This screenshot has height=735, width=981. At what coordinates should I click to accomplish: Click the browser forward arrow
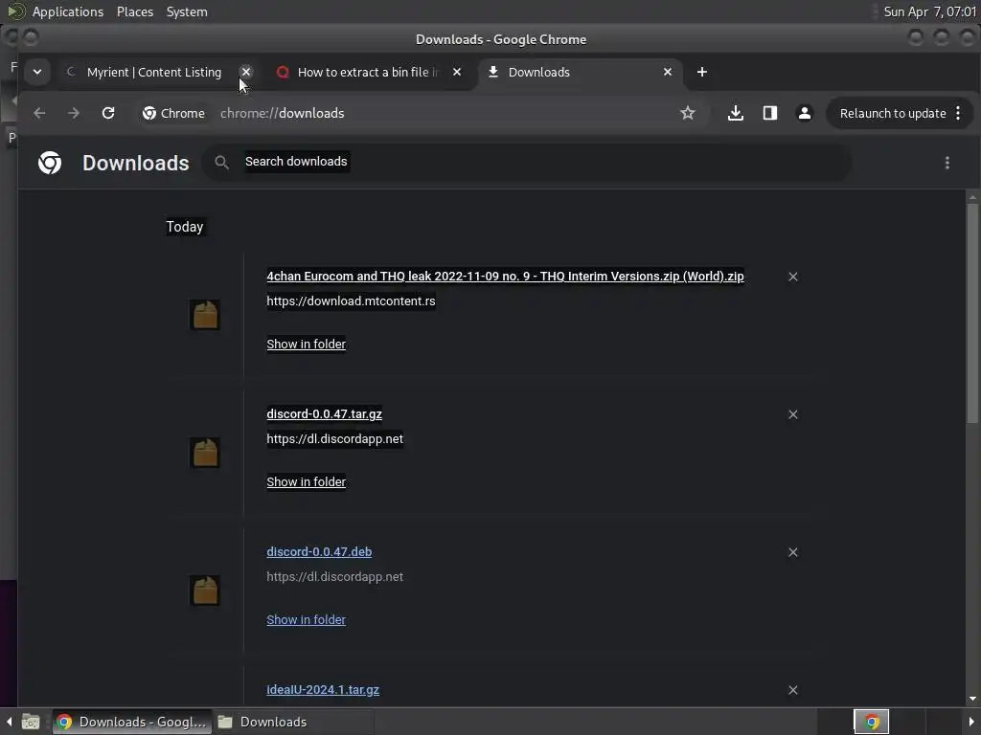pos(73,113)
